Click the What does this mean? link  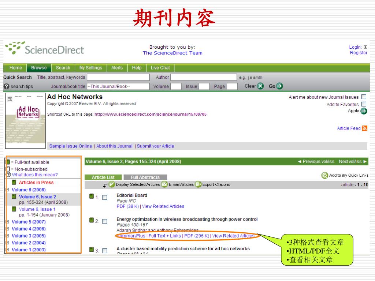[35, 175]
